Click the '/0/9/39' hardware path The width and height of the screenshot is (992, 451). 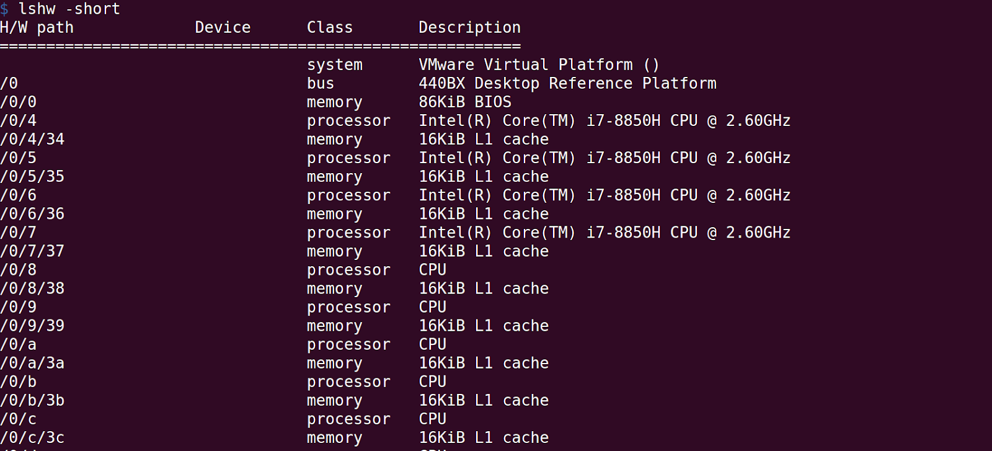pyautogui.click(x=32, y=326)
